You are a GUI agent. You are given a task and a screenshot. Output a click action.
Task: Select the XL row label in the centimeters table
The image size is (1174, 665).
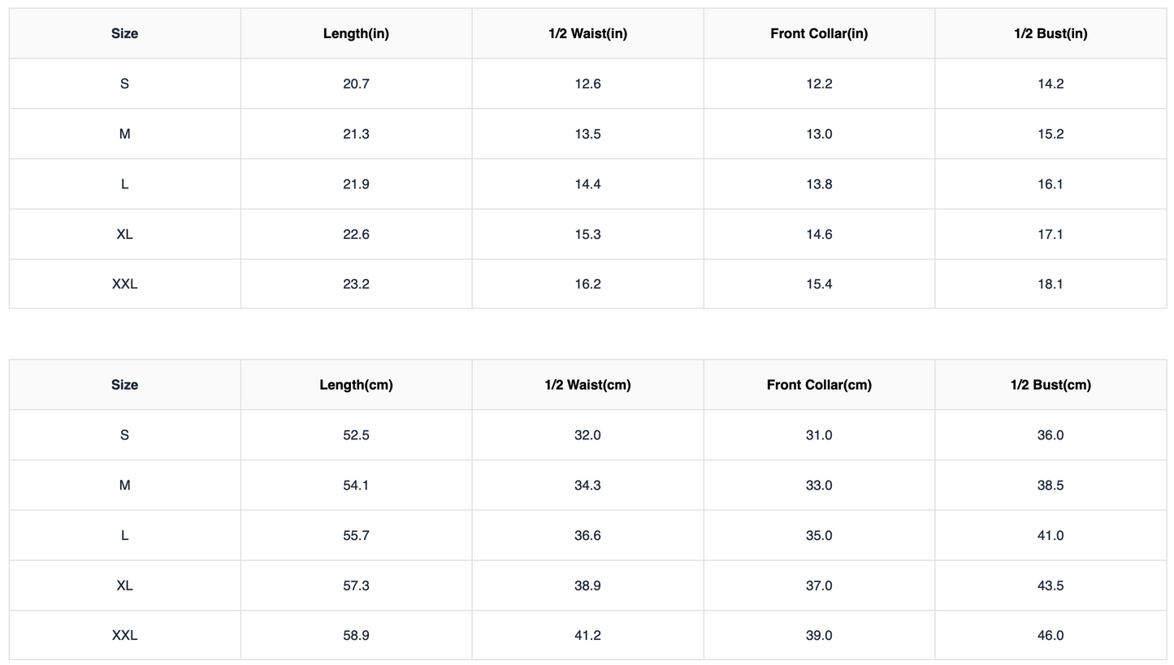click(124, 586)
